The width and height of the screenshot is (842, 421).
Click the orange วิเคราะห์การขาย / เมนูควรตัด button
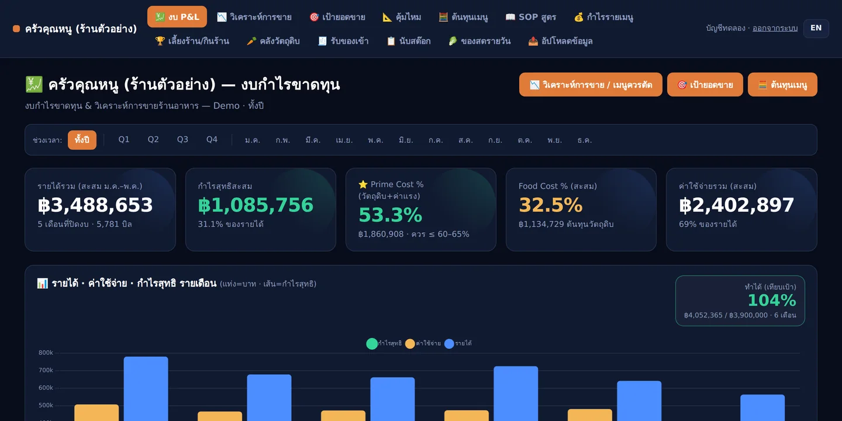pyautogui.click(x=591, y=85)
